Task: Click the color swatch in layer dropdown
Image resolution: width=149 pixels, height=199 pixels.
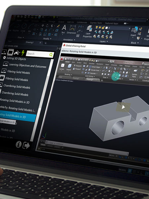Action: click(x=107, y=28)
